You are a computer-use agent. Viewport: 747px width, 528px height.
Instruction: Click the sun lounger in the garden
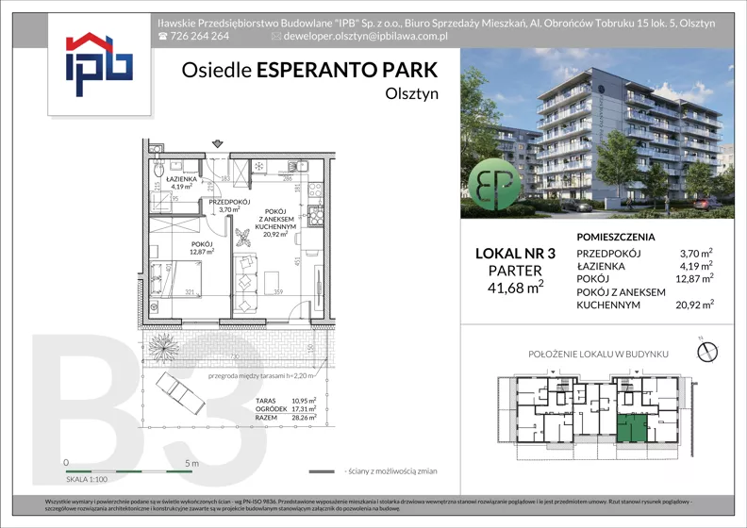[181, 393]
